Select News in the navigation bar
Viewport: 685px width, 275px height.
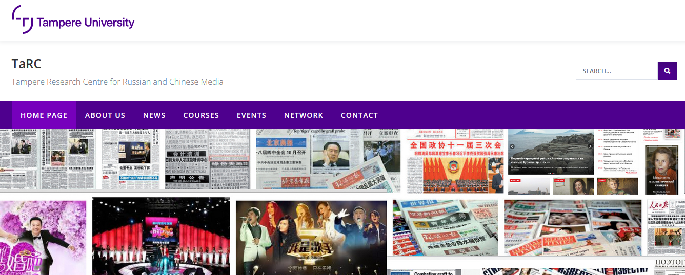pyautogui.click(x=154, y=115)
